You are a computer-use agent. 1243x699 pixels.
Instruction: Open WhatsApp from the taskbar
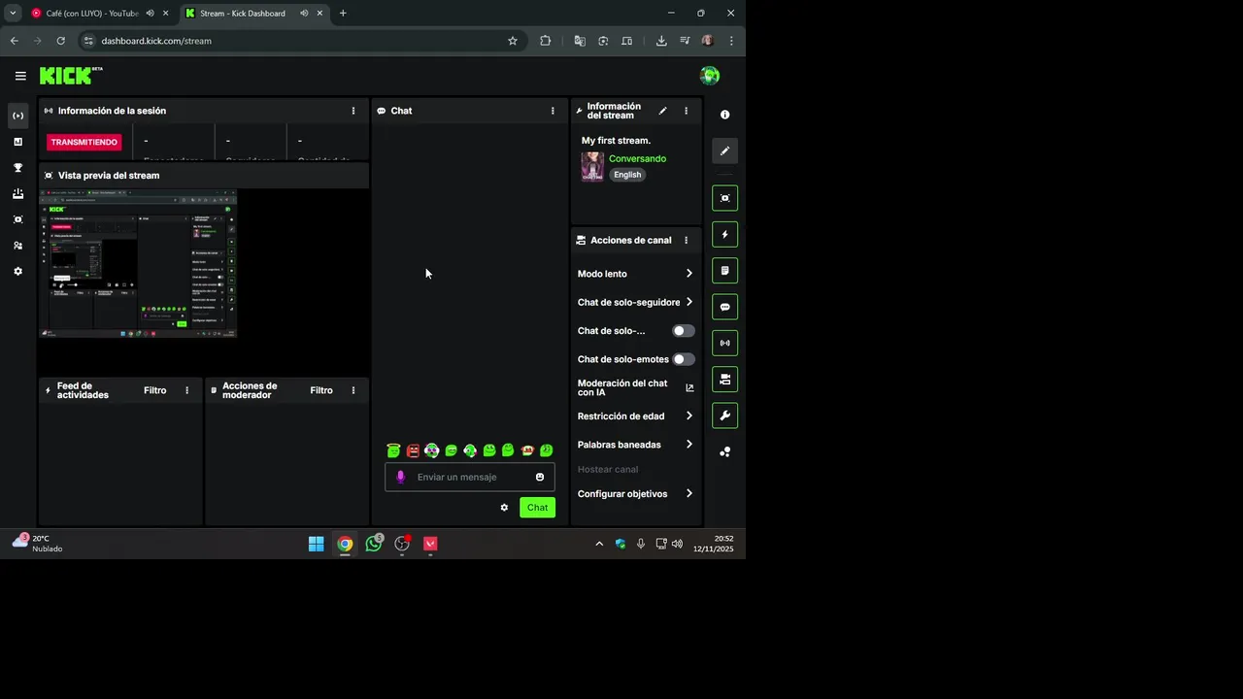[x=374, y=544]
